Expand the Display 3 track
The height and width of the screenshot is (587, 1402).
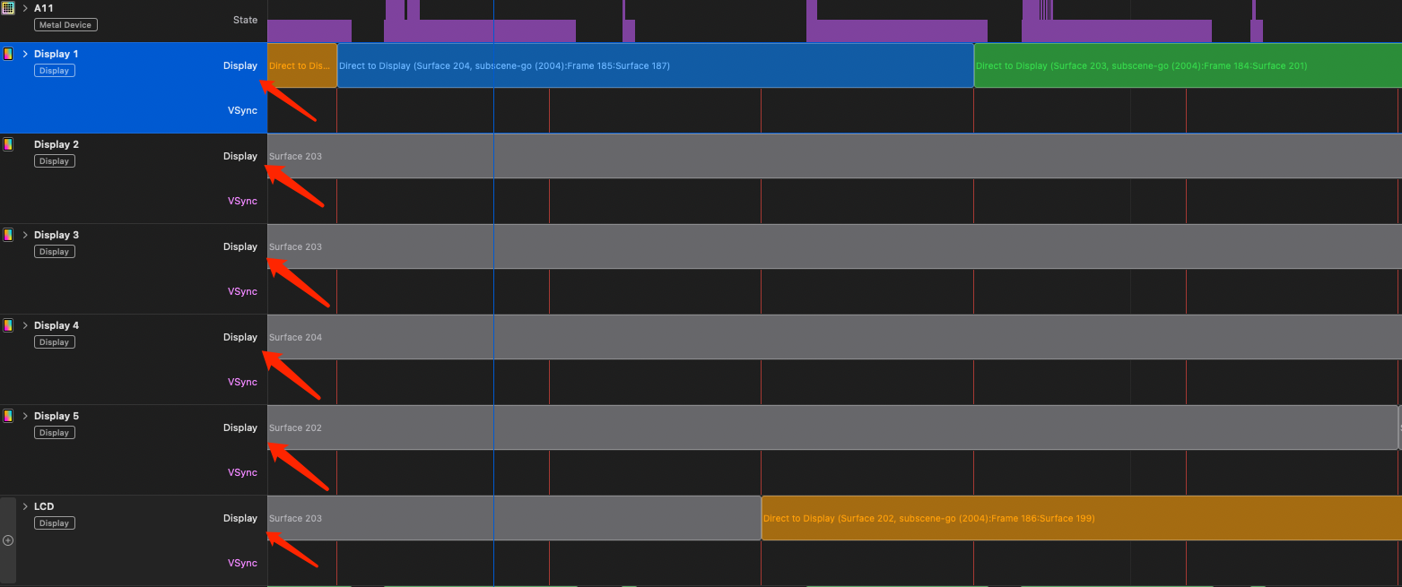[x=25, y=235]
